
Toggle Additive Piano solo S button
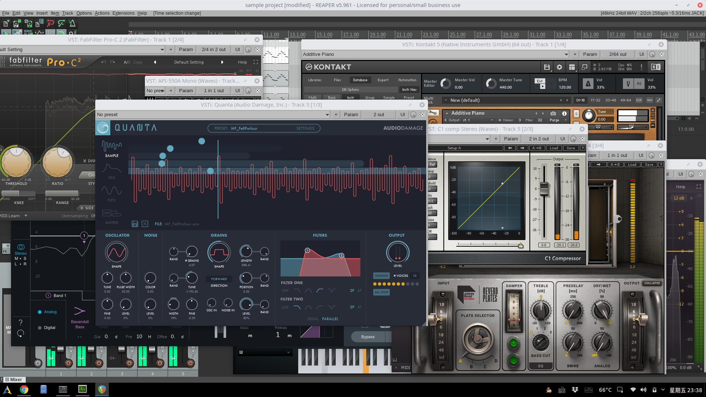[x=576, y=114]
